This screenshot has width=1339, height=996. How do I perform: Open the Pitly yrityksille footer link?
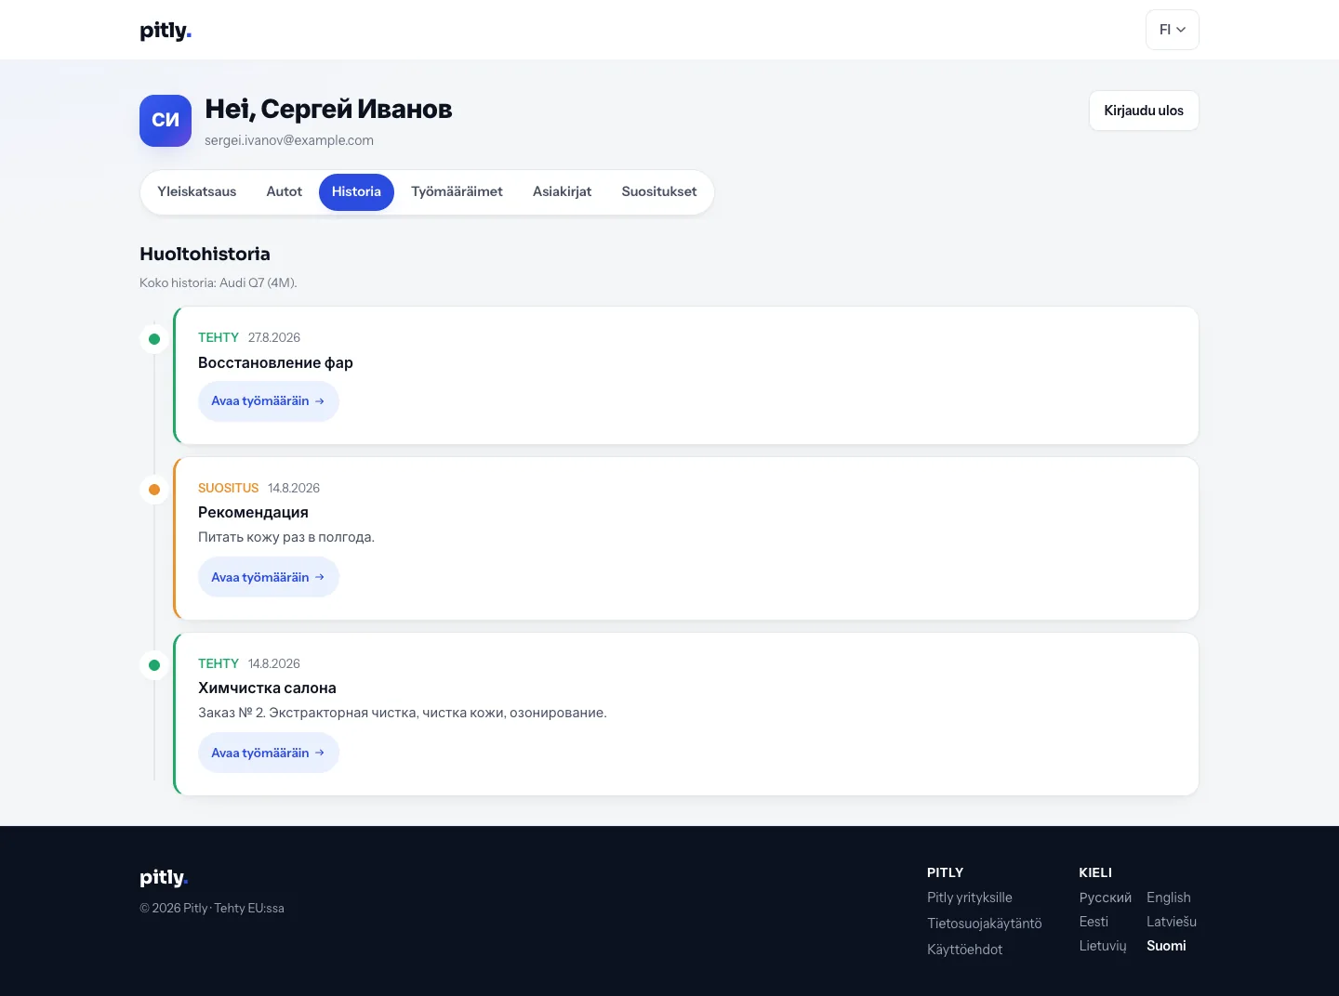coord(970,898)
